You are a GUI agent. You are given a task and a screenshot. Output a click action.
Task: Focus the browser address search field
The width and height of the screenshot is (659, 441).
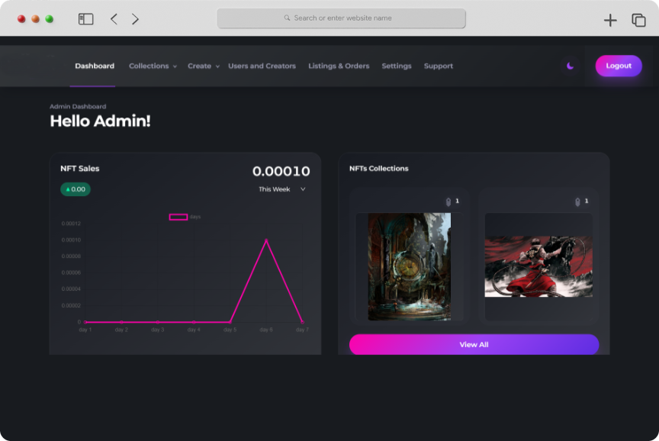coord(342,18)
